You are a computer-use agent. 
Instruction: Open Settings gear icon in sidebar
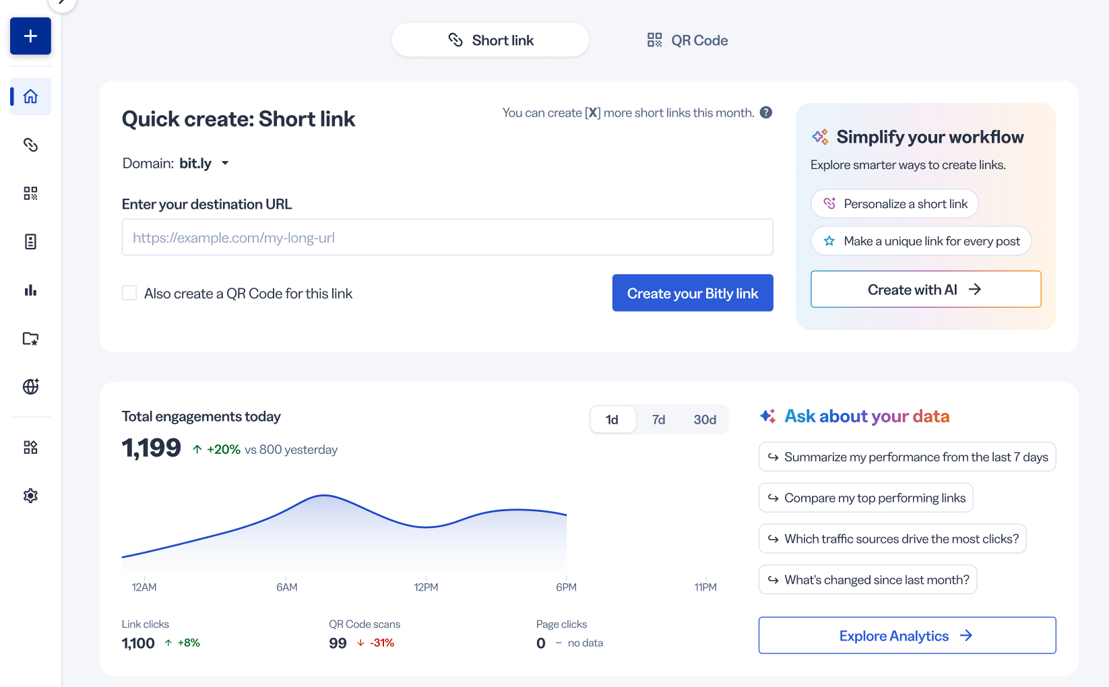30,496
